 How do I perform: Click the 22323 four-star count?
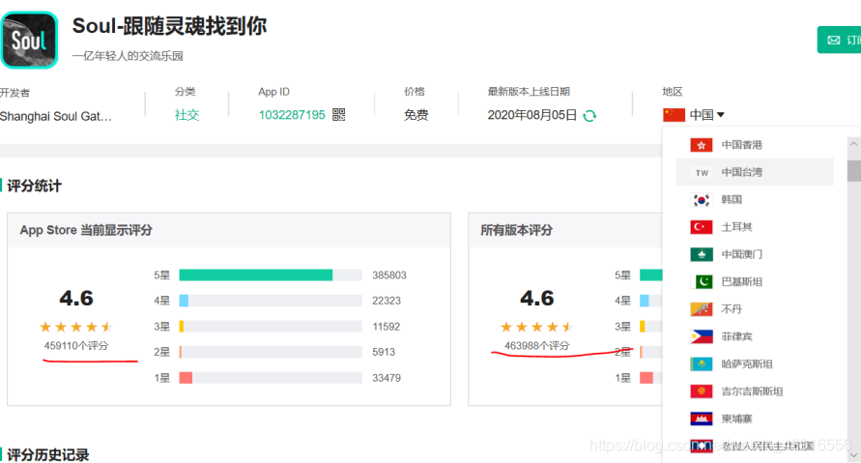(x=387, y=301)
